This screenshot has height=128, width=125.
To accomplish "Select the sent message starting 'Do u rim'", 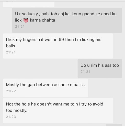I will click(x=100, y=68).
